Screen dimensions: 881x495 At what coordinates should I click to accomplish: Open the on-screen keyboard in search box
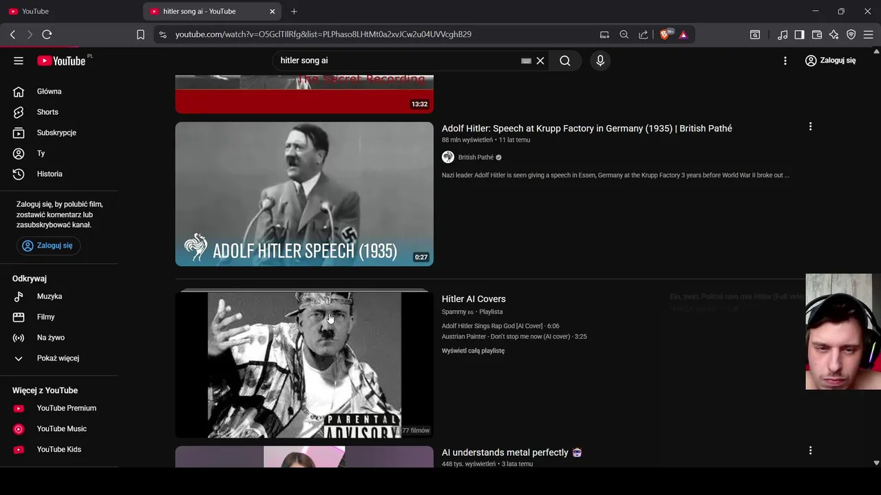(x=526, y=60)
